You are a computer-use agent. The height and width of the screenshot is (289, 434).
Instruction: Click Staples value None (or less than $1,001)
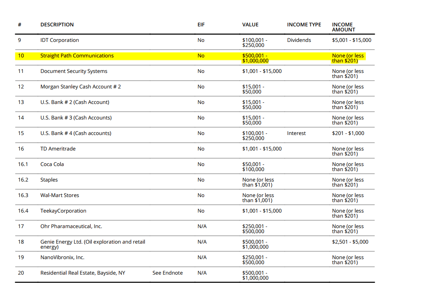pos(258,182)
